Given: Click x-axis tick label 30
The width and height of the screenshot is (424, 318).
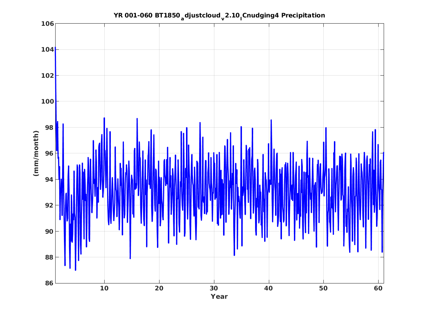Looking at the screenshot, I should [214, 289].
